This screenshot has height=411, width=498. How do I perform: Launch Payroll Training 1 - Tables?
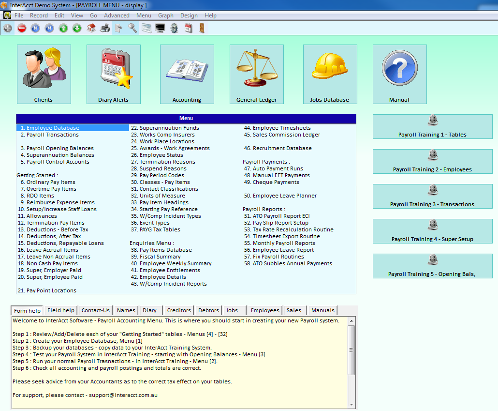pos(432,127)
